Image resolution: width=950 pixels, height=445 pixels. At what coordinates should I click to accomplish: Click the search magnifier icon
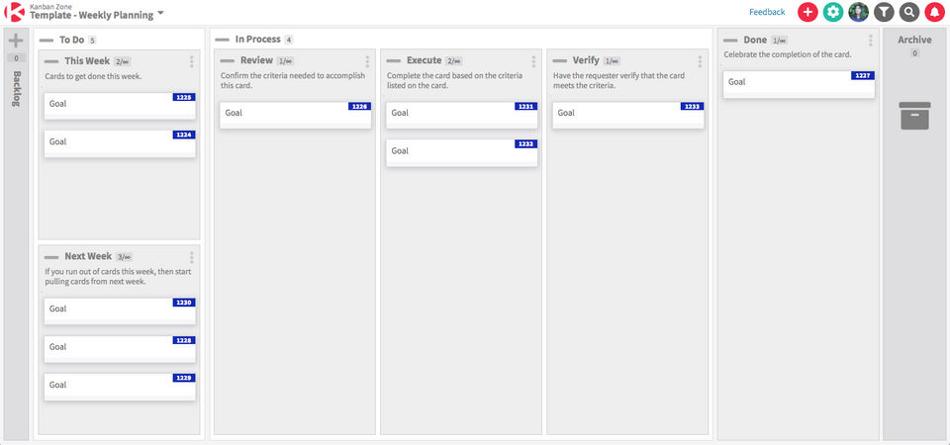[x=909, y=13]
